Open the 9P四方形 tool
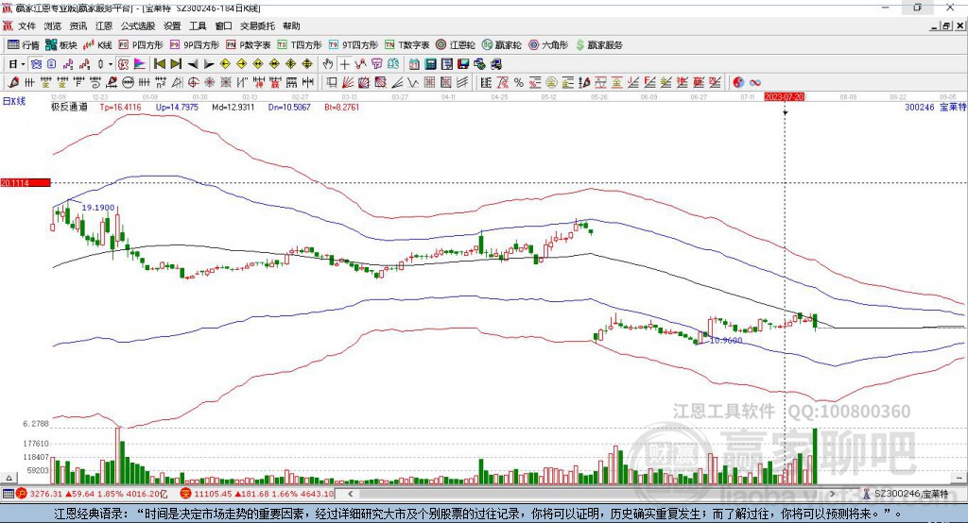968x523 pixels. coord(195,45)
